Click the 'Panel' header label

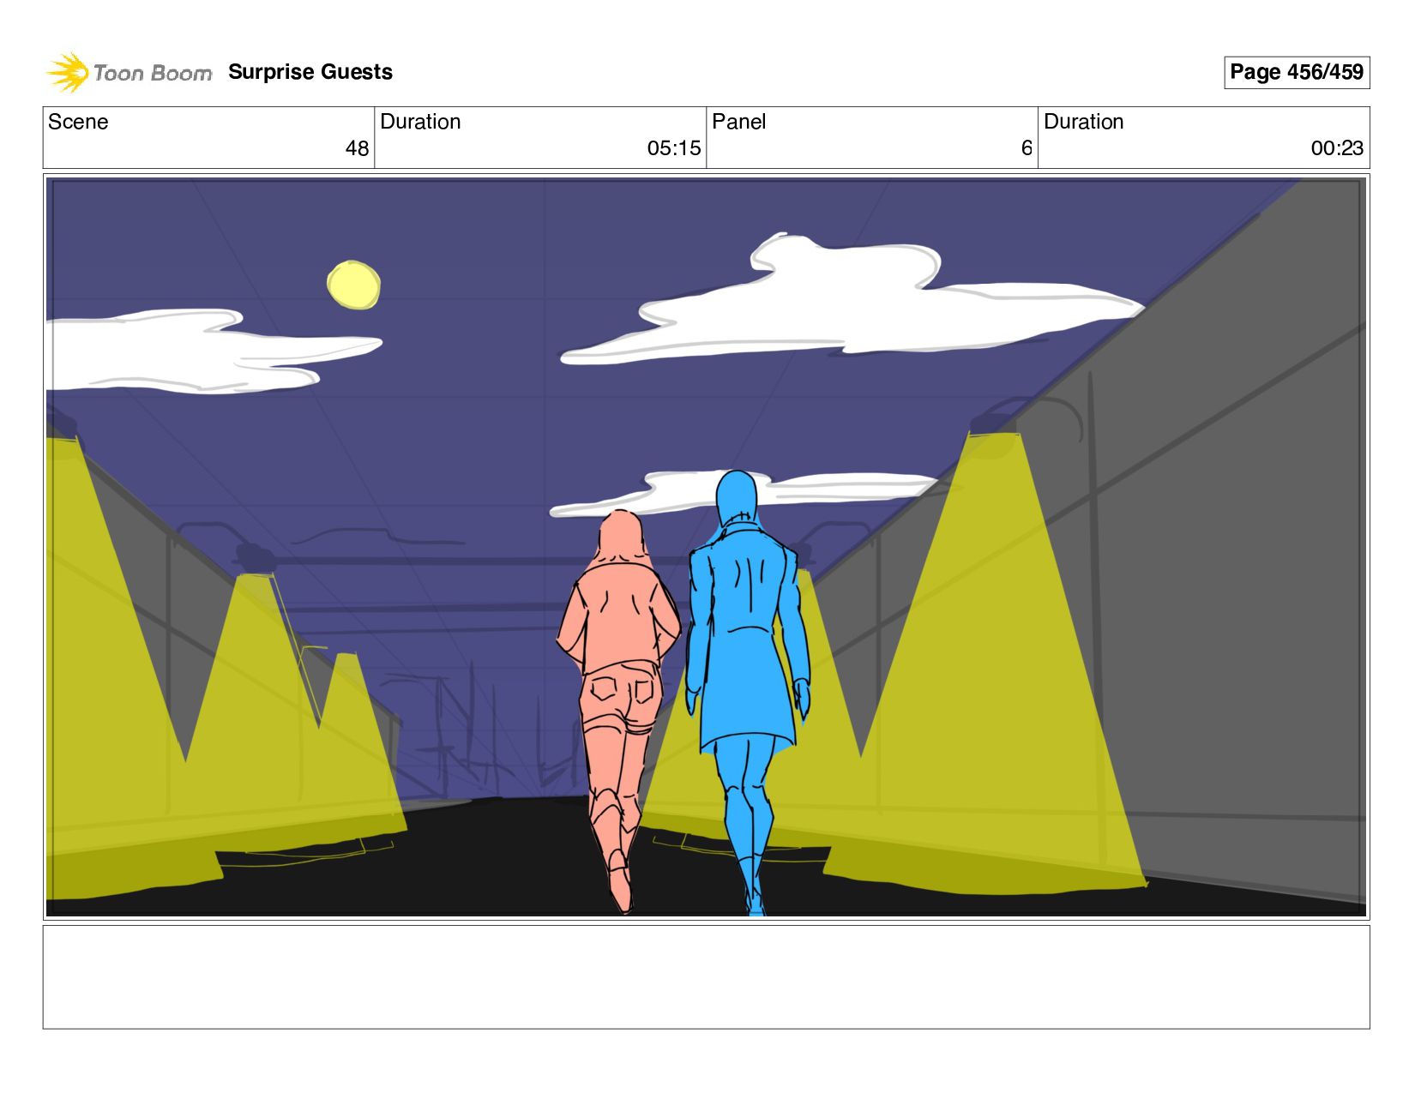pyautogui.click(x=738, y=122)
